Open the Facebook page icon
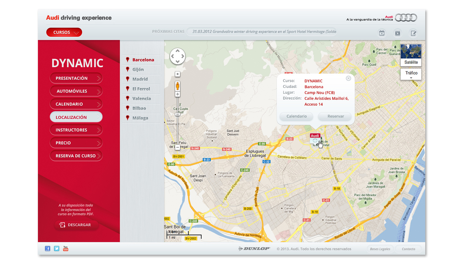Image resolution: width=470 pixels, height=265 pixels. [47, 249]
